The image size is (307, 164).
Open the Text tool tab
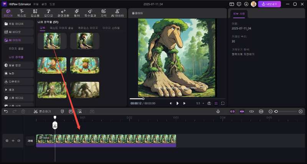[x=21, y=13]
